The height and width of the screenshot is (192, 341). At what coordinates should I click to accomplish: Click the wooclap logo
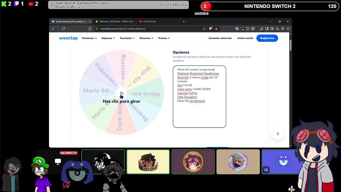[68, 38]
